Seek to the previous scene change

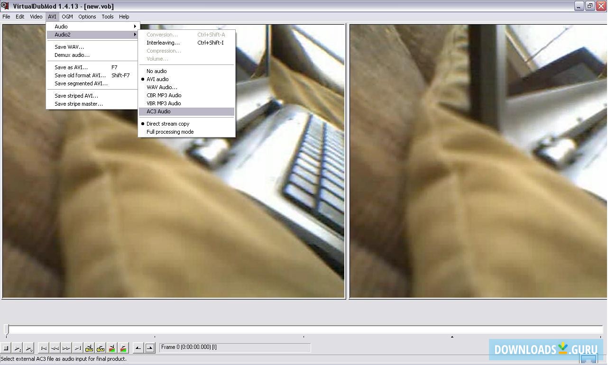pos(112,348)
